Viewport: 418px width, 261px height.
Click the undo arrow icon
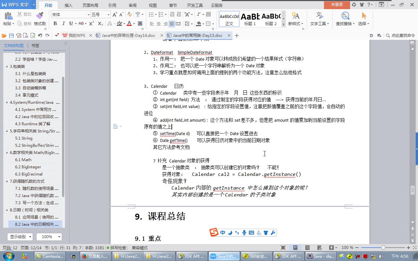pyautogui.click(x=40, y=36)
